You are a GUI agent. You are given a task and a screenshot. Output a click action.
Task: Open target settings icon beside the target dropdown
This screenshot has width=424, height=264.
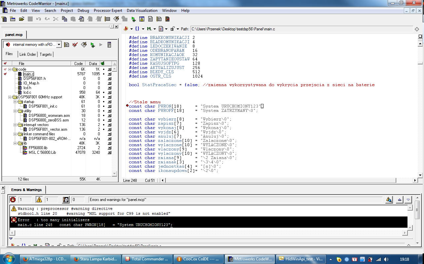tap(66, 45)
